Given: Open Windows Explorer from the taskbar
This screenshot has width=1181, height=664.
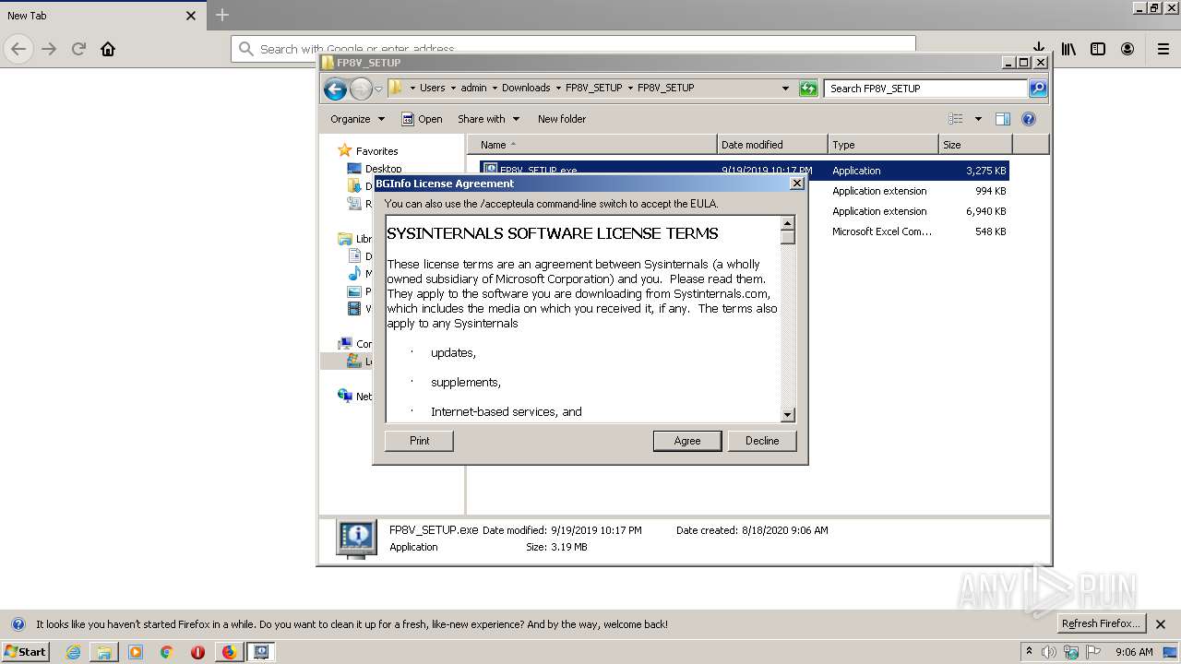Looking at the screenshot, I should (104, 652).
